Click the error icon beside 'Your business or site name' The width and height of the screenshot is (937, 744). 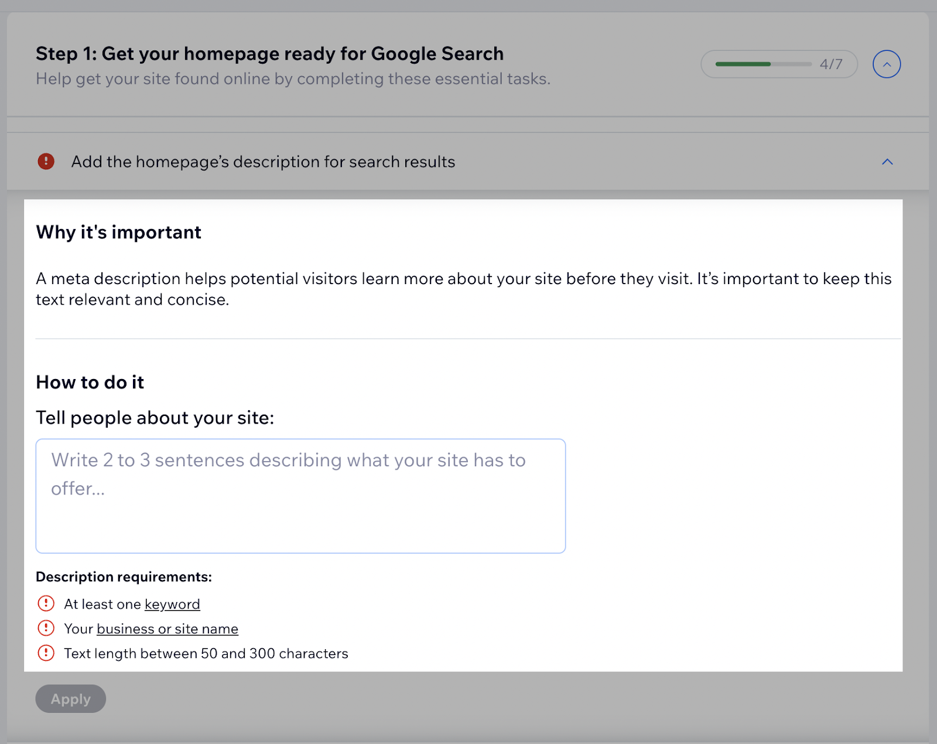click(x=46, y=628)
